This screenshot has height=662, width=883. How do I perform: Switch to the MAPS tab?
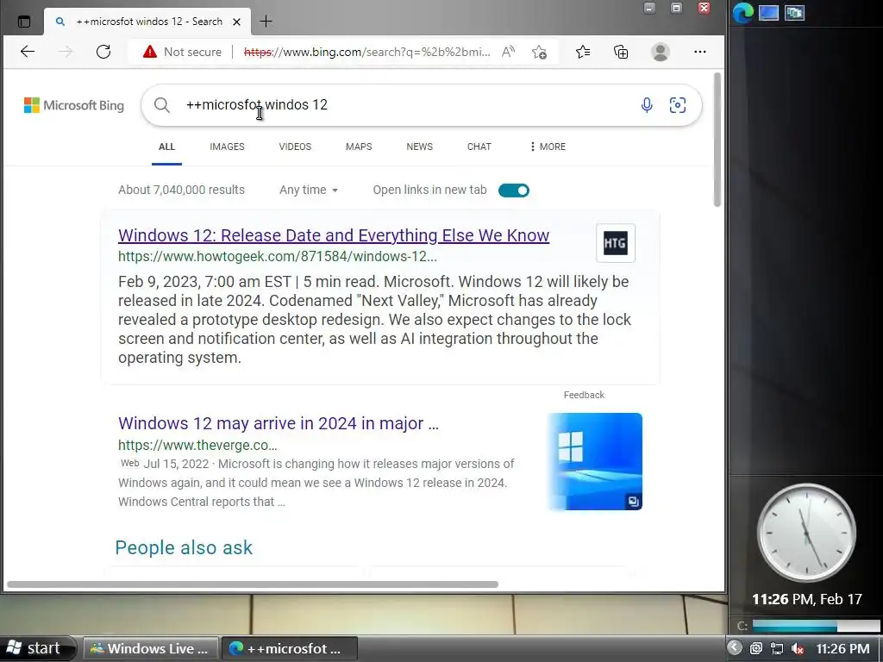(x=359, y=147)
